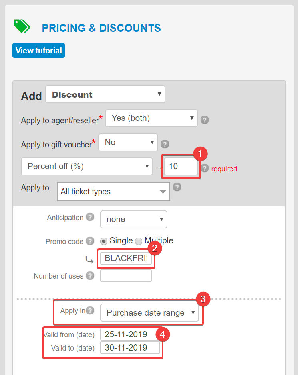Image resolution: width=298 pixels, height=375 pixels.
Task: Click the Number of uses input field
Action: 126,276
